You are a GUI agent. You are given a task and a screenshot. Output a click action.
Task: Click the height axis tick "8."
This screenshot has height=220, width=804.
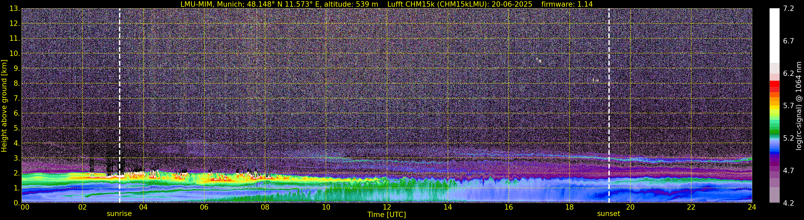click(x=17, y=84)
